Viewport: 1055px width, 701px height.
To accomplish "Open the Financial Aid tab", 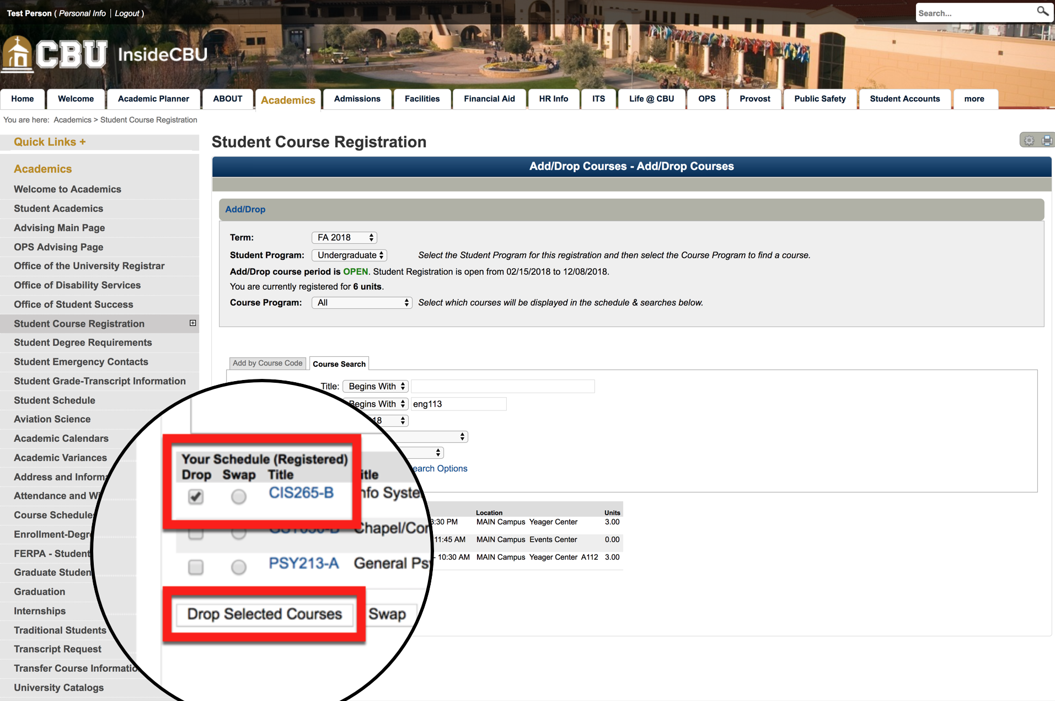I will click(489, 99).
